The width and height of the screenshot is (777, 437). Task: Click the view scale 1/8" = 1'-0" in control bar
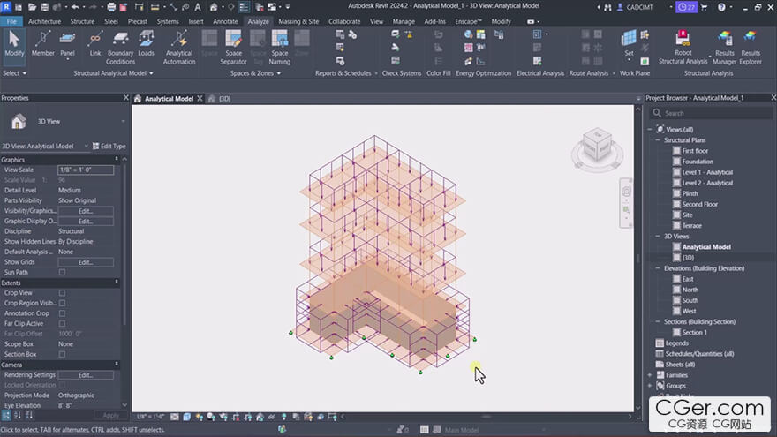click(150, 417)
